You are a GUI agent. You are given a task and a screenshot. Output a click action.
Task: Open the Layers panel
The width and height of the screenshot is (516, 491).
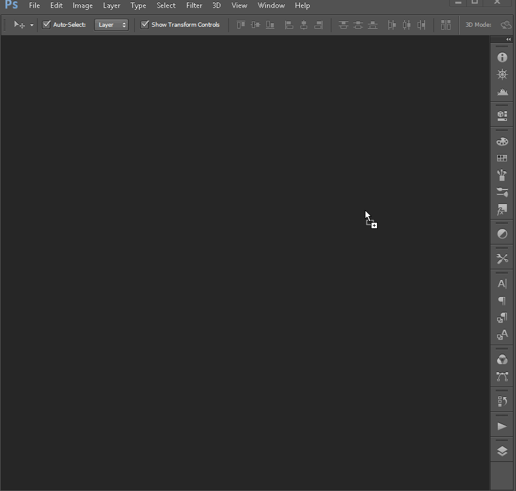[x=502, y=450]
